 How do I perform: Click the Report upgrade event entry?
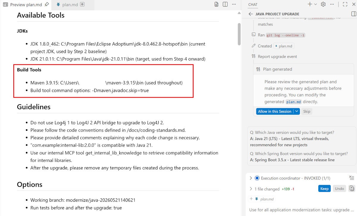277,56
